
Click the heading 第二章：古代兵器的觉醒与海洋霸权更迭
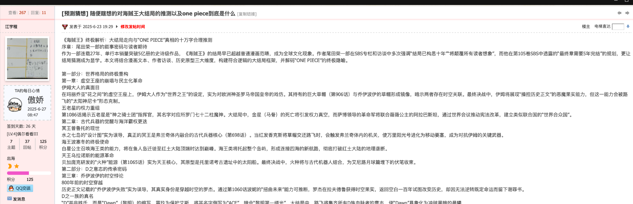click(x=105, y=121)
